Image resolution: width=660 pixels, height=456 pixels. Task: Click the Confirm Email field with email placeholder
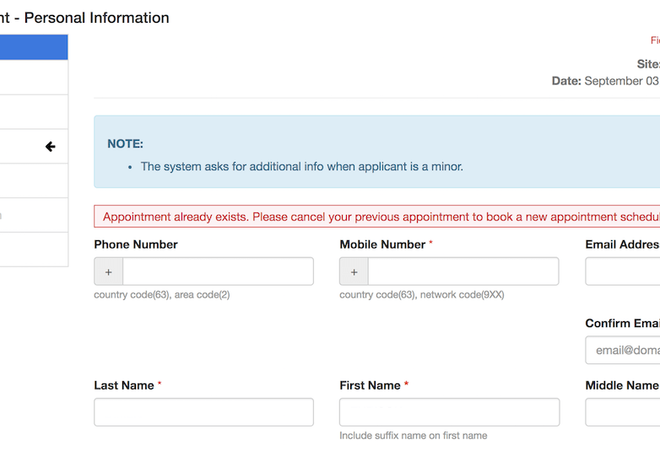point(623,350)
